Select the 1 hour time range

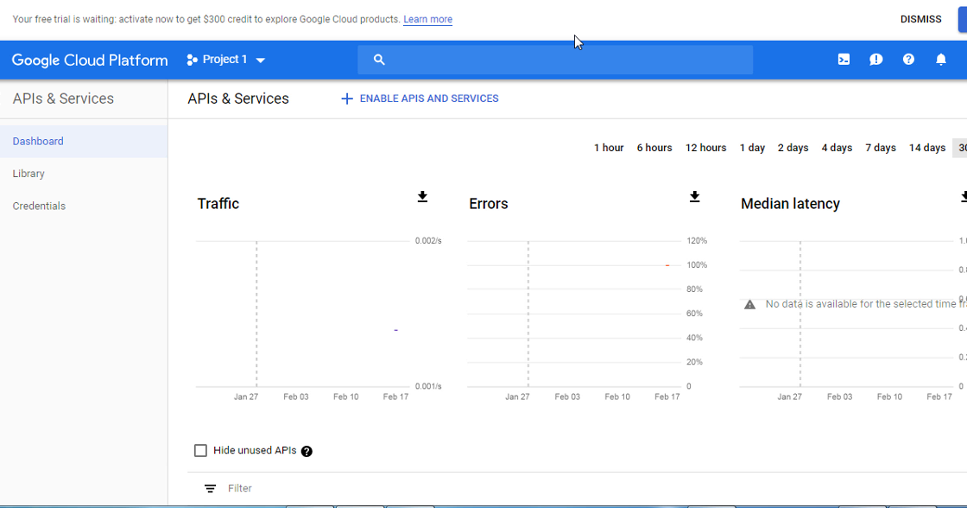click(x=609, y=148)
